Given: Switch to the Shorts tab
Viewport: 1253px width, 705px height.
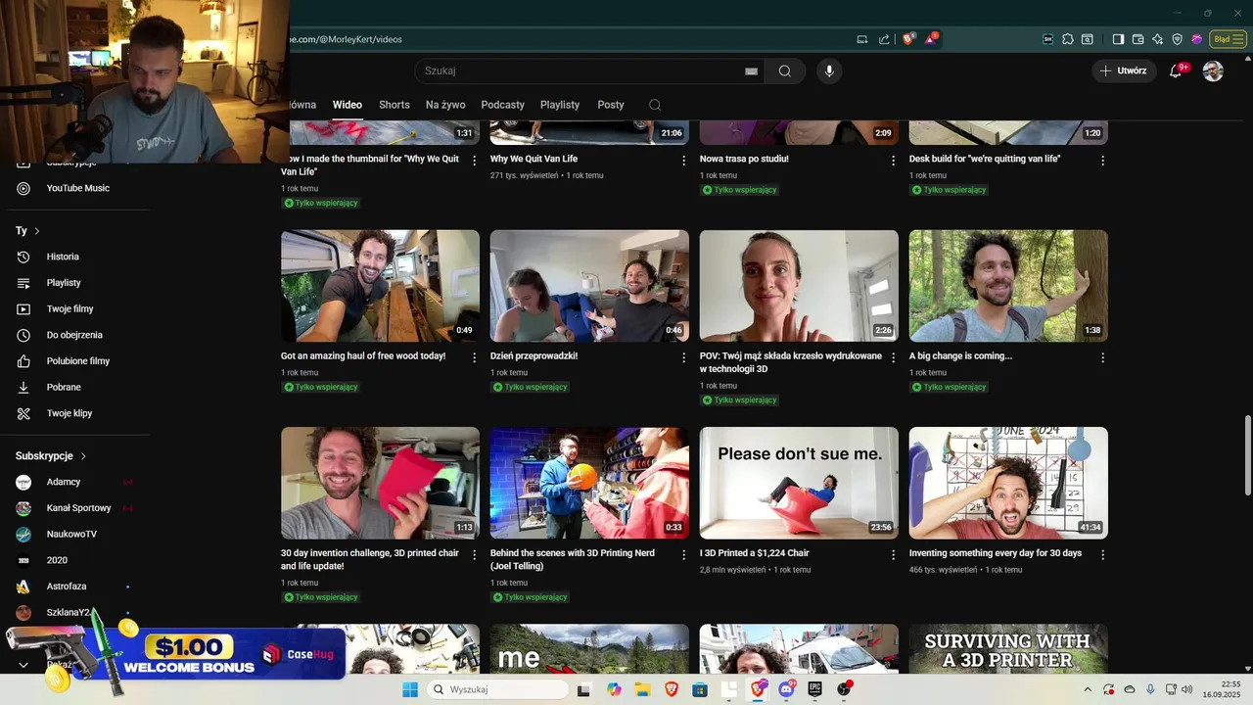Looking at the screenshot, I should [x=394, y=105].
